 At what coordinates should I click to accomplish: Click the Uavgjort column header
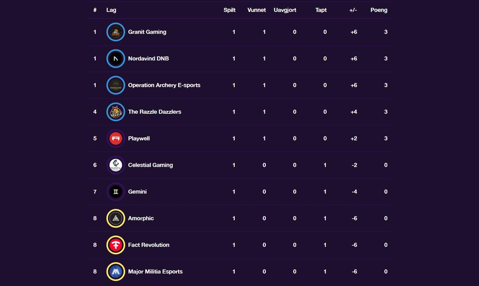285,10
